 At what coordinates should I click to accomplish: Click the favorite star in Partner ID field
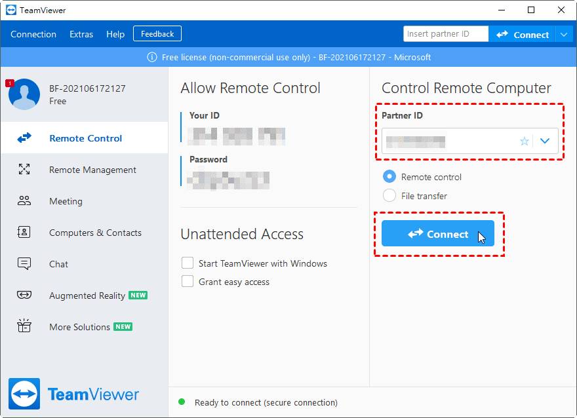[x=525, y=141]
